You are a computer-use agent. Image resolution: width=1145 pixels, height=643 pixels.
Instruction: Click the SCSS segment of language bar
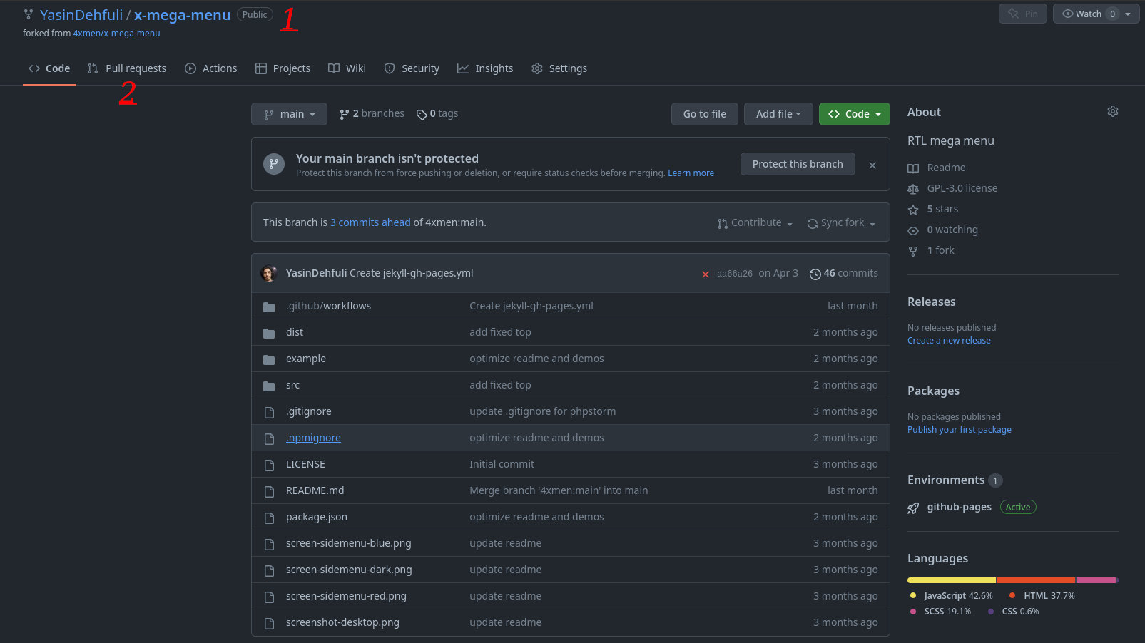[x=1096, y=580]
